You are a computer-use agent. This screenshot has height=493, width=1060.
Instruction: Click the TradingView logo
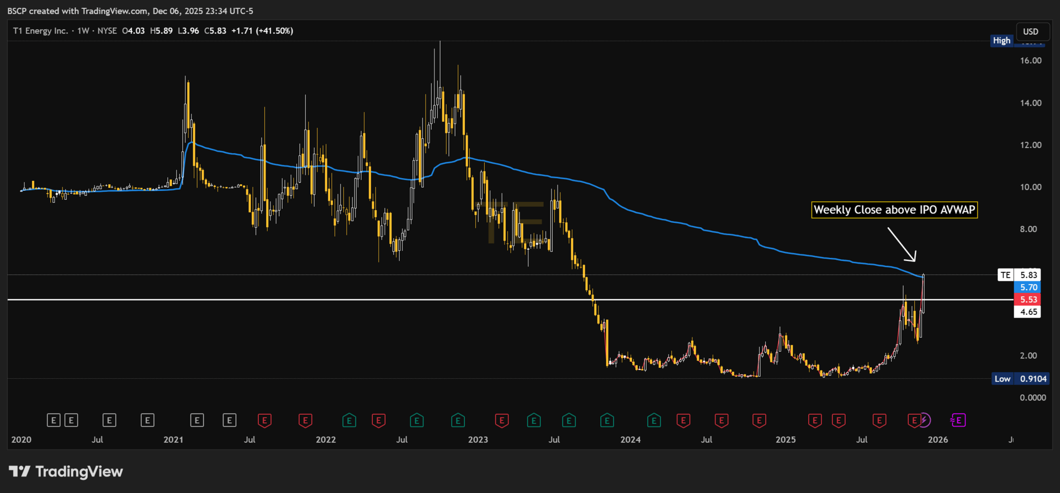tap(66, 471)
